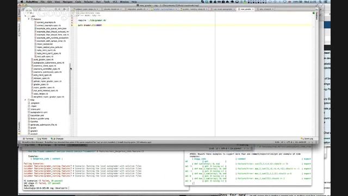The height and width of the screenshot is (196, 348).
Task: Open the Edit menu in the menu bar
Action: 49,2
